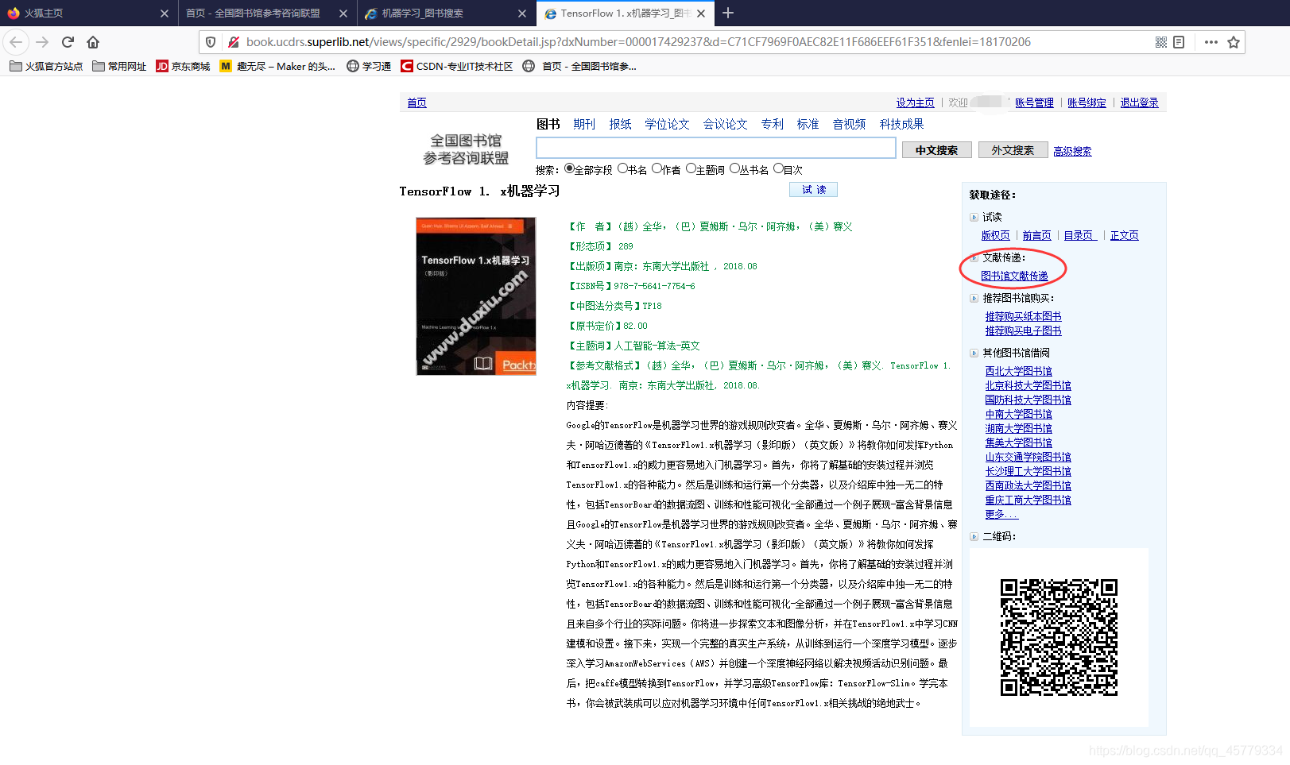Viewport: 1290px width, 765px height.
Task: Open the CSDN-专业IT技术社区 bookmark
Action: (457, 67)
